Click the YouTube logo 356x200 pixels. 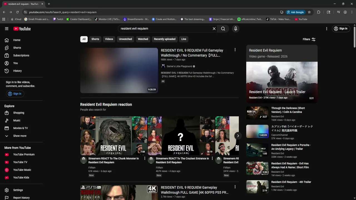point(22,29)
